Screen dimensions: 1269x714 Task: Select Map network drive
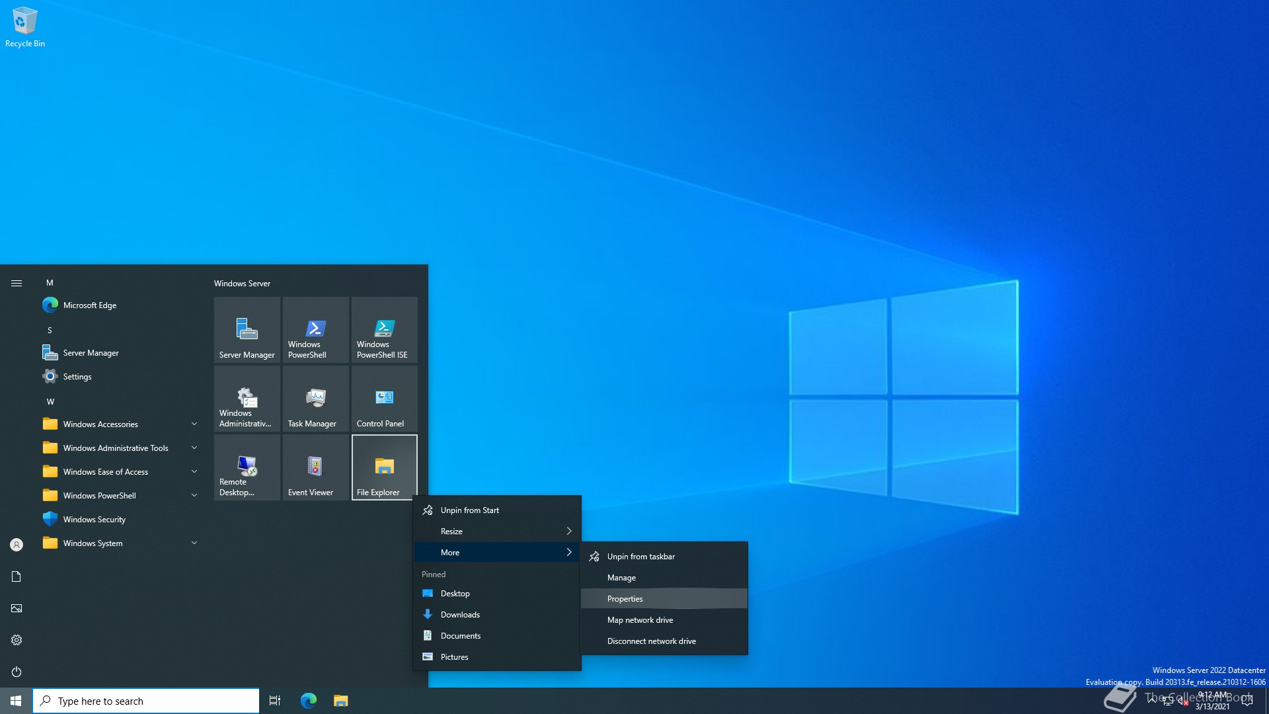point(664,619)
